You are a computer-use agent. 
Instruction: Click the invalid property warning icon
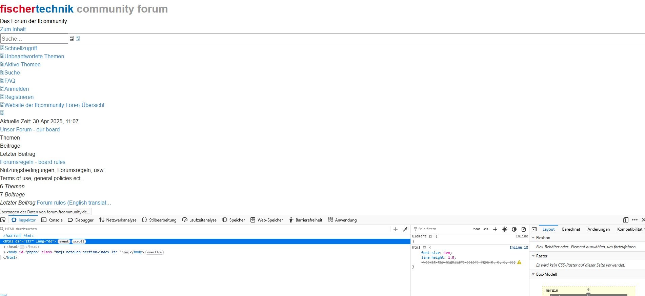coord(519,262)
